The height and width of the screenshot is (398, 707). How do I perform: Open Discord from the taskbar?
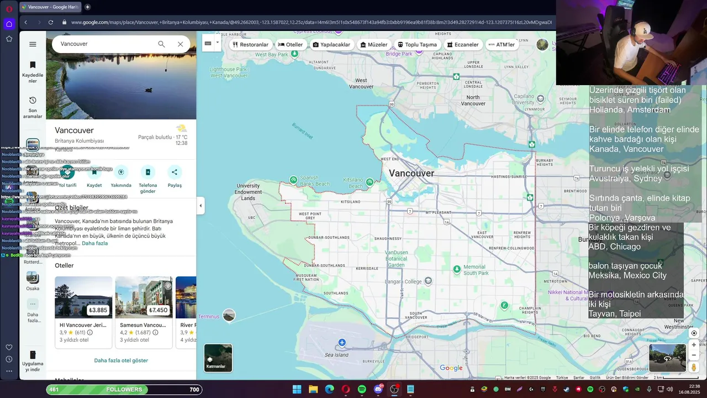click(x=378, y=389)
